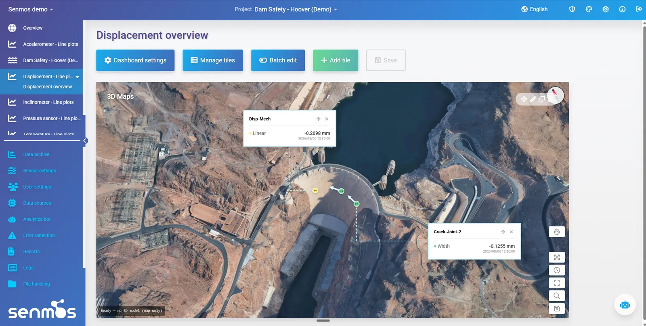Click the fullscreen map button
This screenshot has height=326, width=646.
click(557, 283)
